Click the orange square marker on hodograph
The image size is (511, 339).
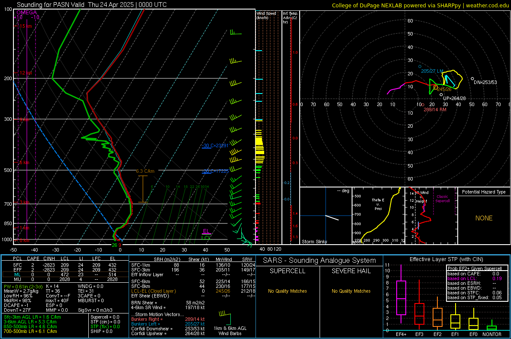[435, 87]
